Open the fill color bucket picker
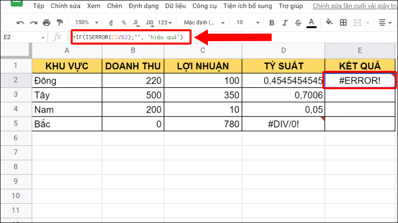 [329, 23]
